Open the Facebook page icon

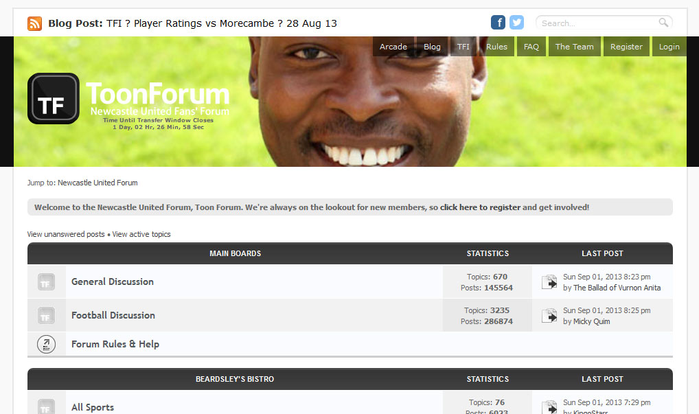[498, 22]
